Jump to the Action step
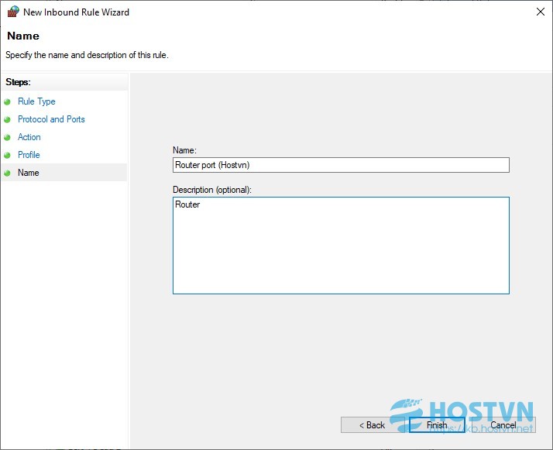 pos(29,137)
